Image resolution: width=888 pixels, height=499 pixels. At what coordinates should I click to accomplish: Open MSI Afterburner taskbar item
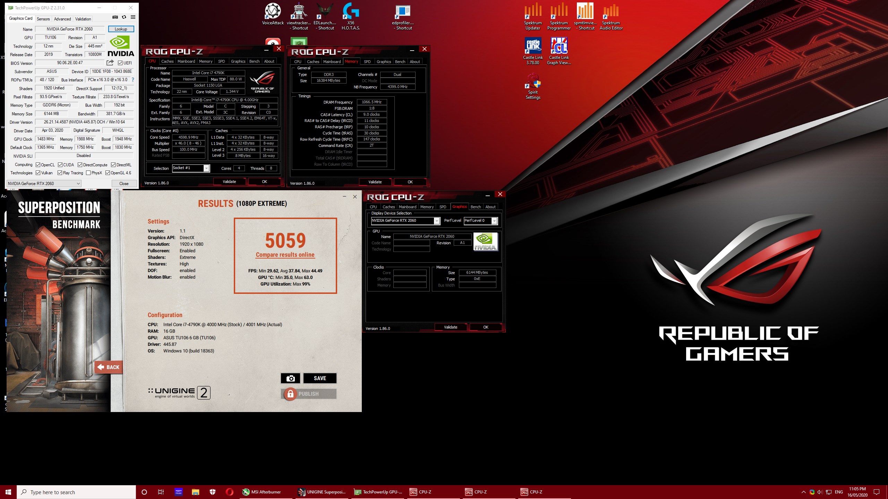click(x=265, y=492)
